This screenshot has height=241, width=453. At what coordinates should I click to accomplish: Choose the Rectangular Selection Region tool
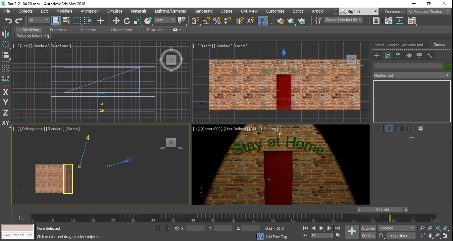(77, 21)
